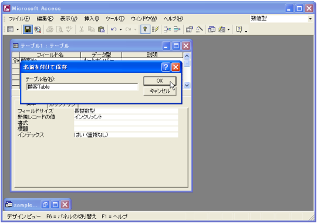This screenshot has width=317, height=223.
Task: Click the データ型 column header
Action: coord(102,55)
